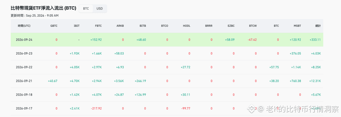
Task: Click FBTC value +2.97K
Action: pyautogui.click(x=97, y=67)
